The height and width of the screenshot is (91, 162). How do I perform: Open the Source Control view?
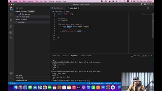point(11,20)
